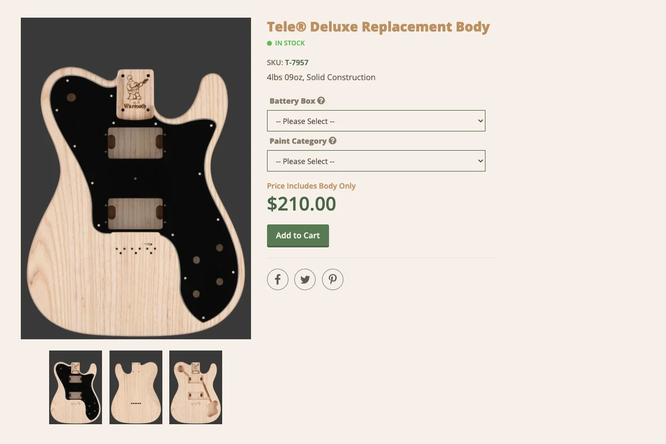This screenshot has width=666, height=444.
Task: Expand the Battery Box dropdown
Action: [376, 121]
